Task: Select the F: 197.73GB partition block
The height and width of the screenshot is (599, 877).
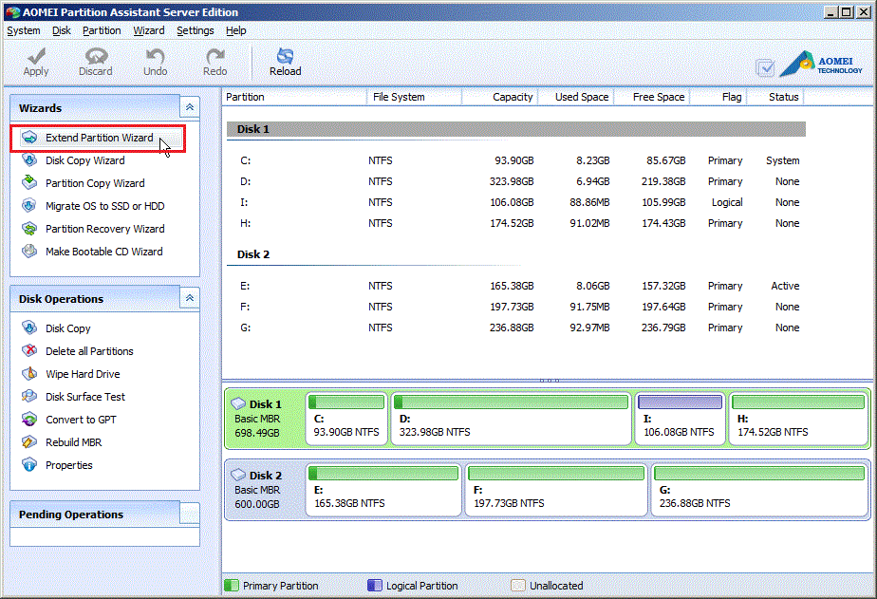Action: (556, 490)
